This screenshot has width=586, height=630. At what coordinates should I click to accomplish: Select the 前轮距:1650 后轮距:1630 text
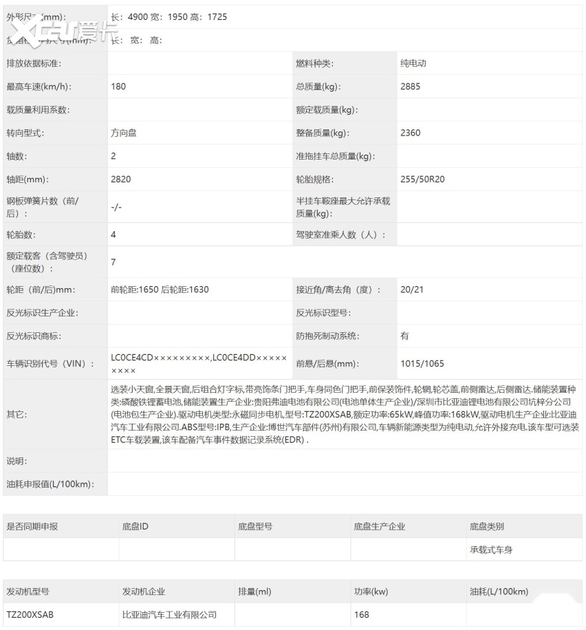pyautogui.click(x=160, y=290)
